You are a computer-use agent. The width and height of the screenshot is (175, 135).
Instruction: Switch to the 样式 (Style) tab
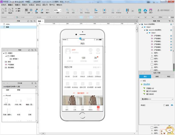169,77
